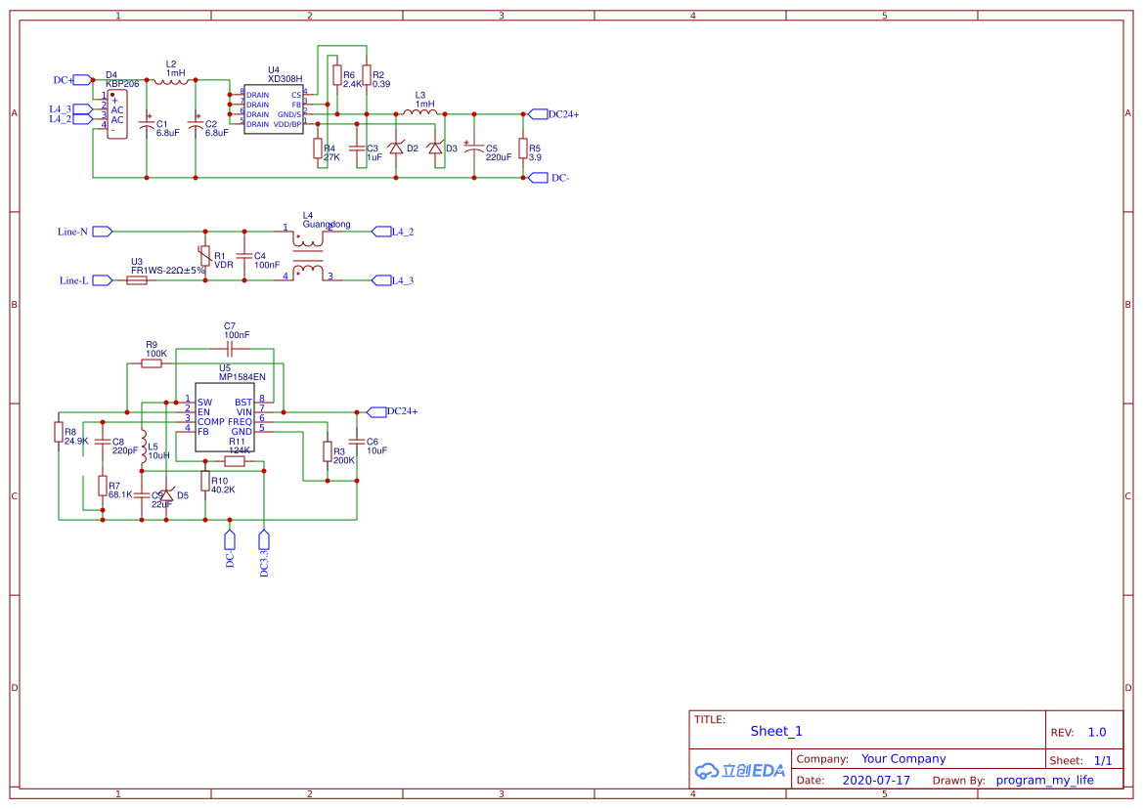Click the L2 1mH inductor symbol
This screenshot has width=1143, height=809.
point(171,81)
